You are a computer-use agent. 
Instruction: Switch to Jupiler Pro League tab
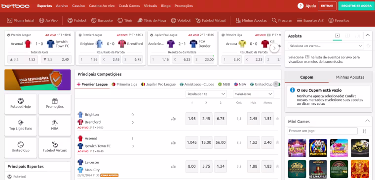[x=158, y=85]
